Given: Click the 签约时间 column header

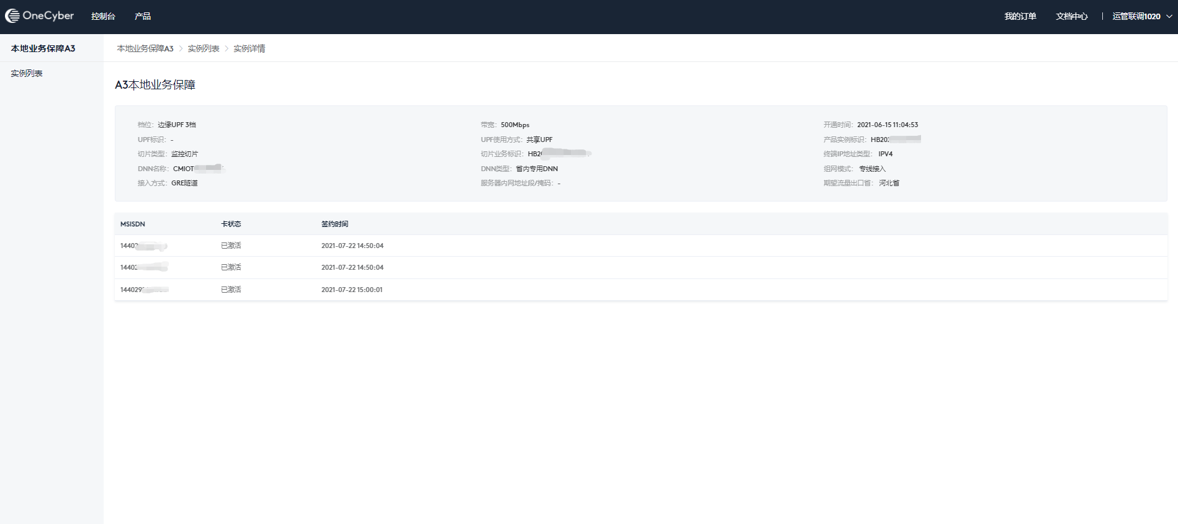Looking at the screenshot, I should pos(335,224).
